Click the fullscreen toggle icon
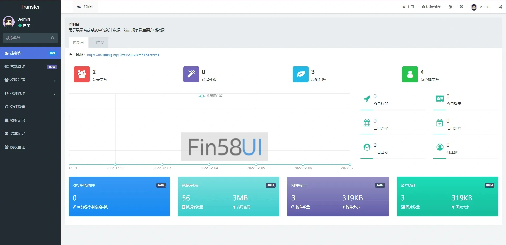 tap(461, 7)
